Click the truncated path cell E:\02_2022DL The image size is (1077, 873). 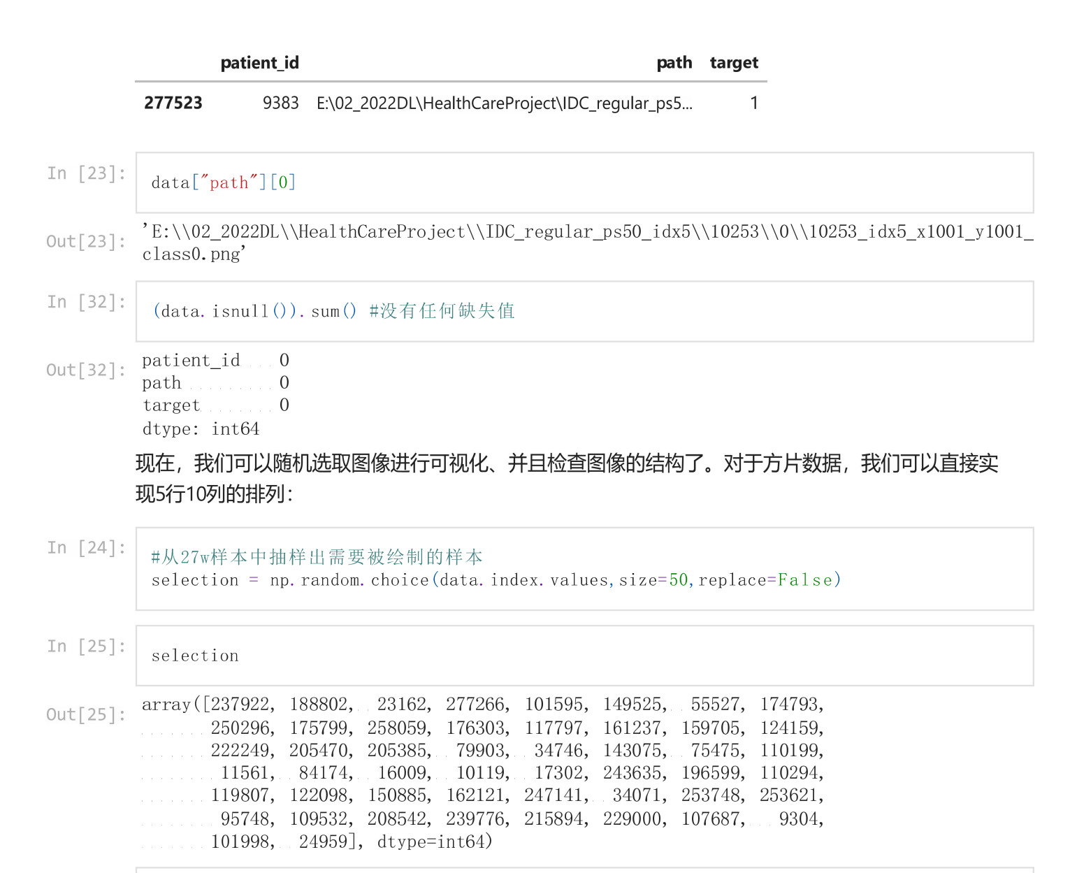505,103
